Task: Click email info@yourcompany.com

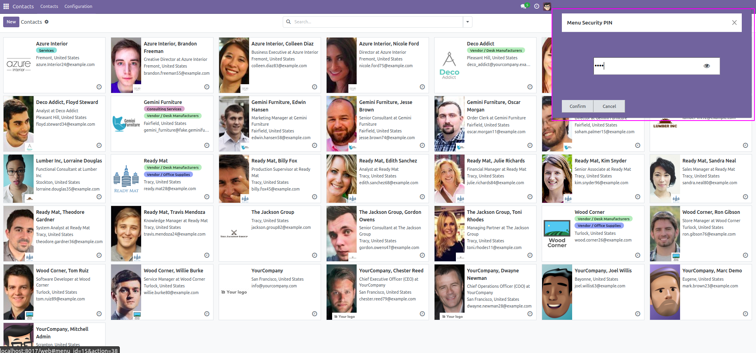Action: pos(274,286)
